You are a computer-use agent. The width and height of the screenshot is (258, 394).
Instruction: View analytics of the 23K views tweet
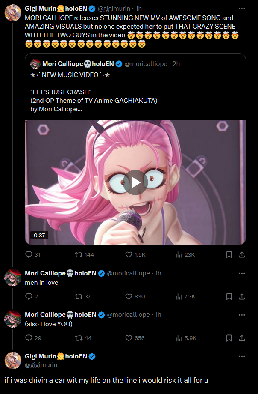point(179,254)
